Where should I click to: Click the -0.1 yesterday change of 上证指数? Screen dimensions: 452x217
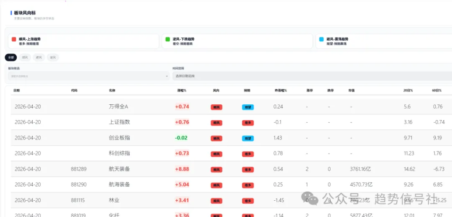tap(278, 122)
